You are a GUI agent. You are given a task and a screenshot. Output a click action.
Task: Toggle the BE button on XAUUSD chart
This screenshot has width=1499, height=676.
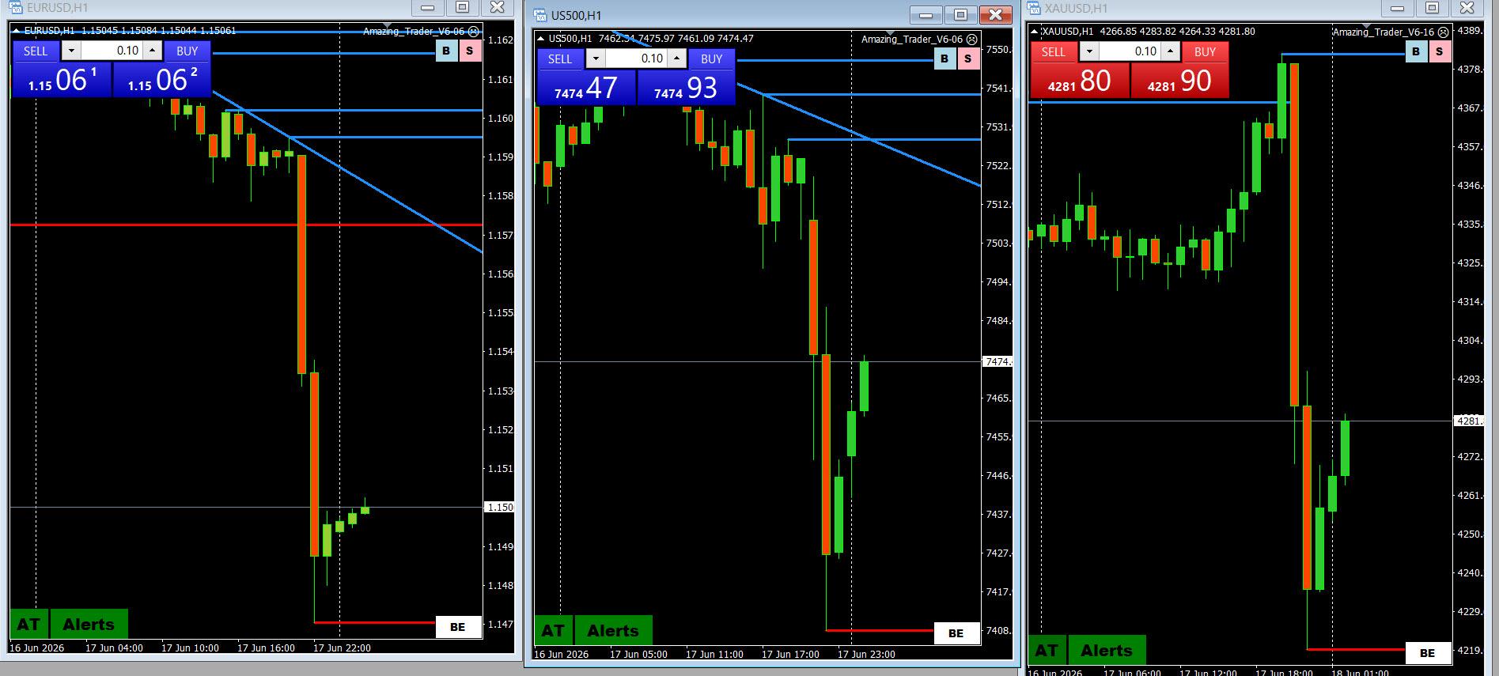(1428, 653)
